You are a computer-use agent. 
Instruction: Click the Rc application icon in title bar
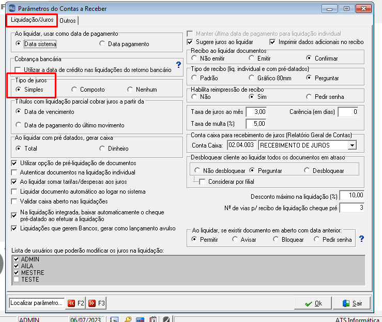(x=12, y=8)
